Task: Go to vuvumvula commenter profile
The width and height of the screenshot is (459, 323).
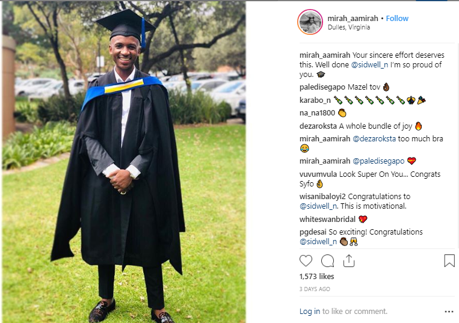Action: coord(318,174)
